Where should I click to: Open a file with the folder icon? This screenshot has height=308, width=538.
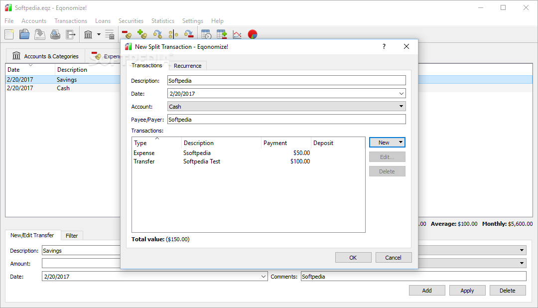24,34
